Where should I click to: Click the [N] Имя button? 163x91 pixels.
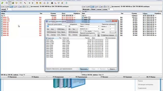[x=51, y=29]
